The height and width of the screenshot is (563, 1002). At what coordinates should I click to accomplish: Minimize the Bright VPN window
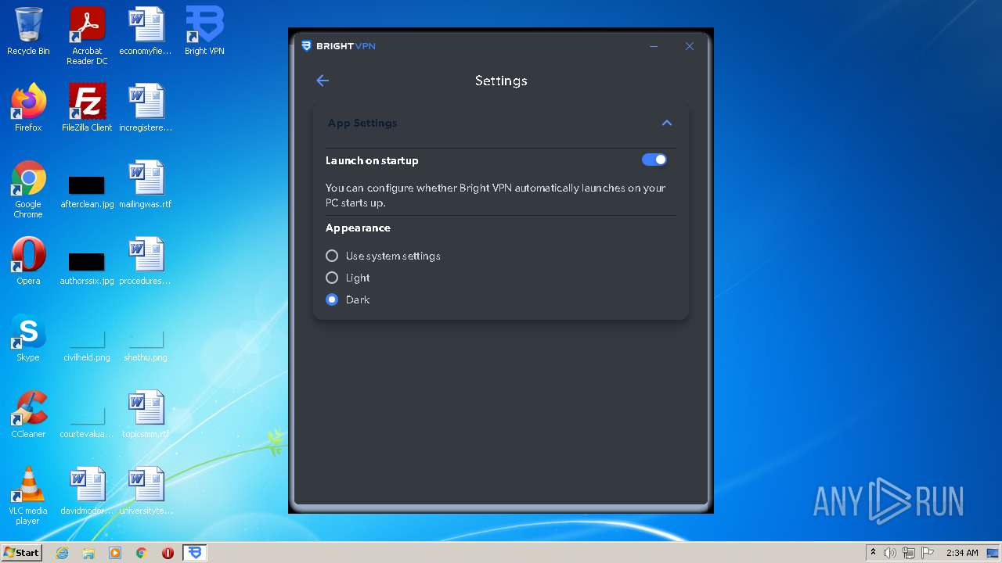[x=654, y=46]
